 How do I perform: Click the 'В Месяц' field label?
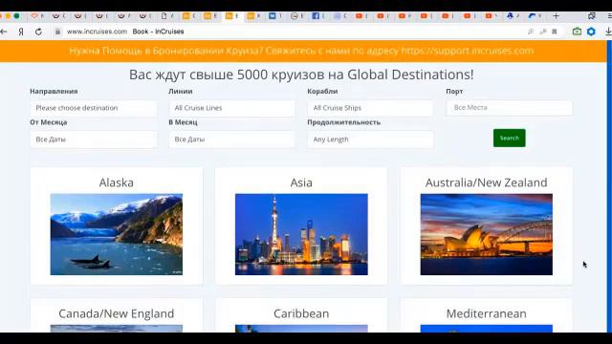(183, 122)
